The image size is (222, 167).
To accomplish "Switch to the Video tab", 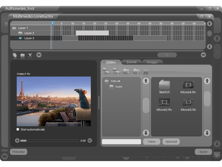I will 111,62.
